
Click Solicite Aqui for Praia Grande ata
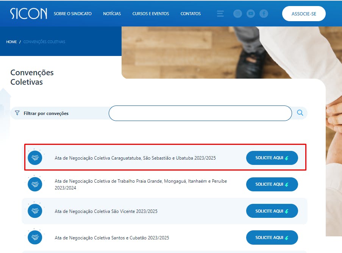click(x=272, y=184)
